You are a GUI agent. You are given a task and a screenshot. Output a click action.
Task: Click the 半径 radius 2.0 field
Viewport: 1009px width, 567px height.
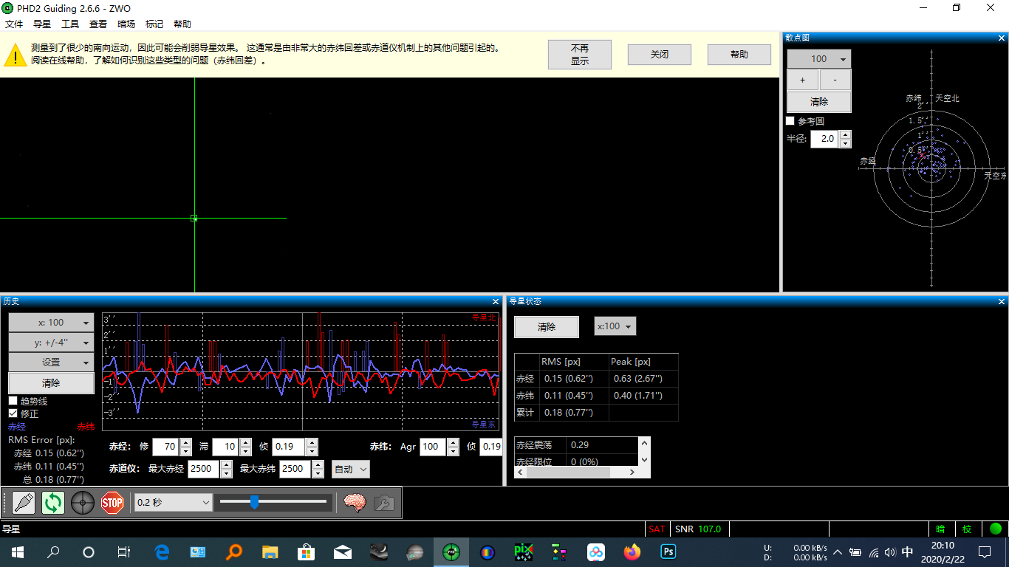click(824, 139)
